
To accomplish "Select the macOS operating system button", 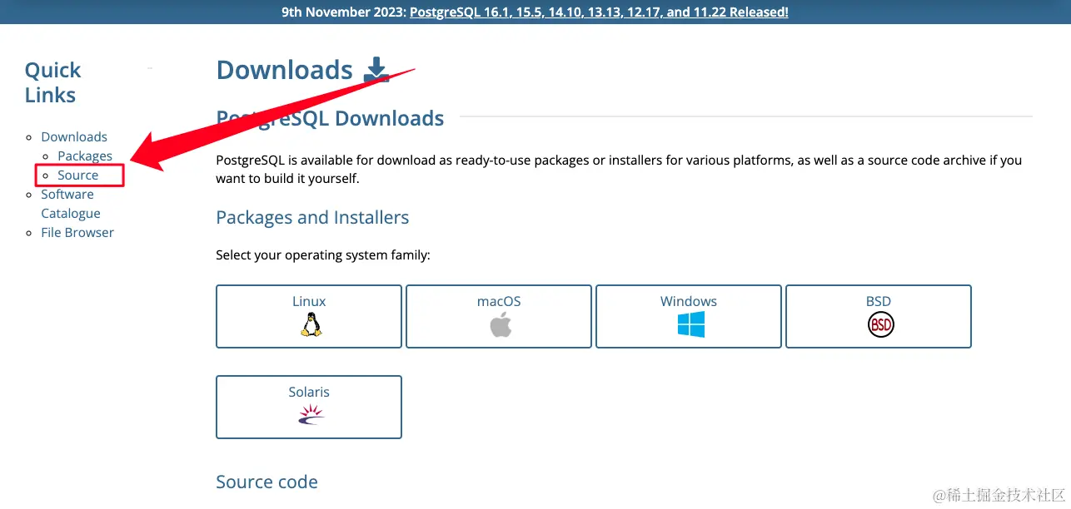I will tap(499, 316).
